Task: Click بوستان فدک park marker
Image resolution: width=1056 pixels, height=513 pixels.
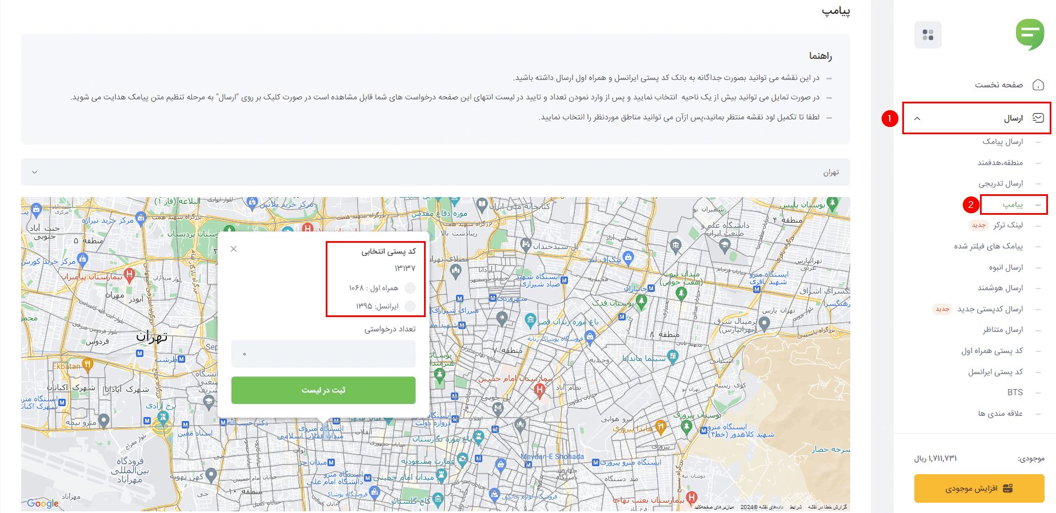Action: (x=642, y=300)
